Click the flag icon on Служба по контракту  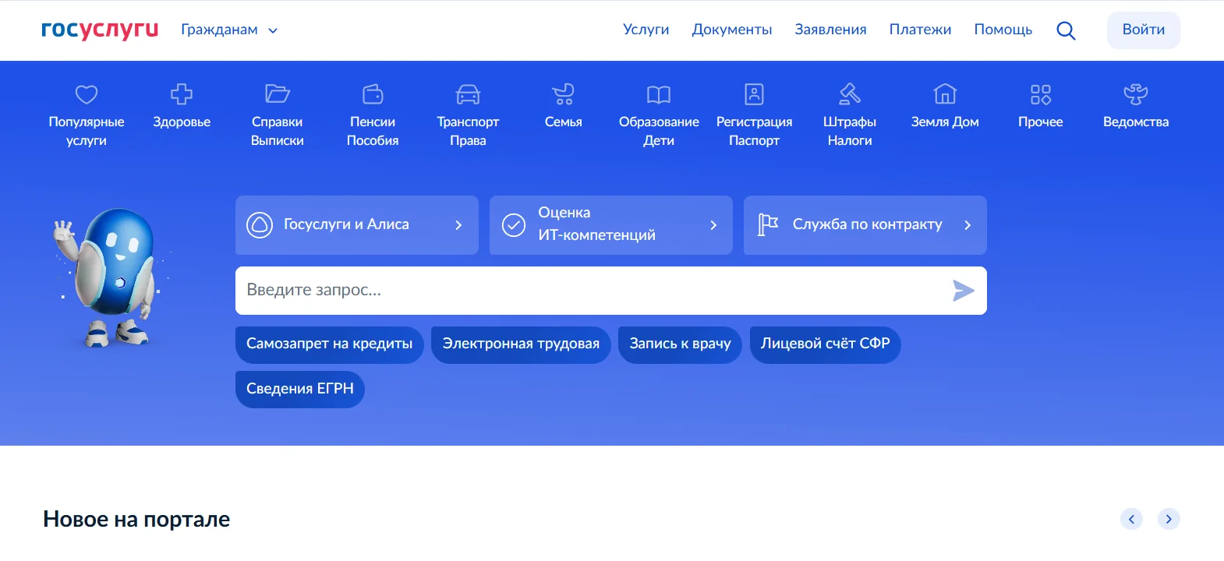click(768, 224)
